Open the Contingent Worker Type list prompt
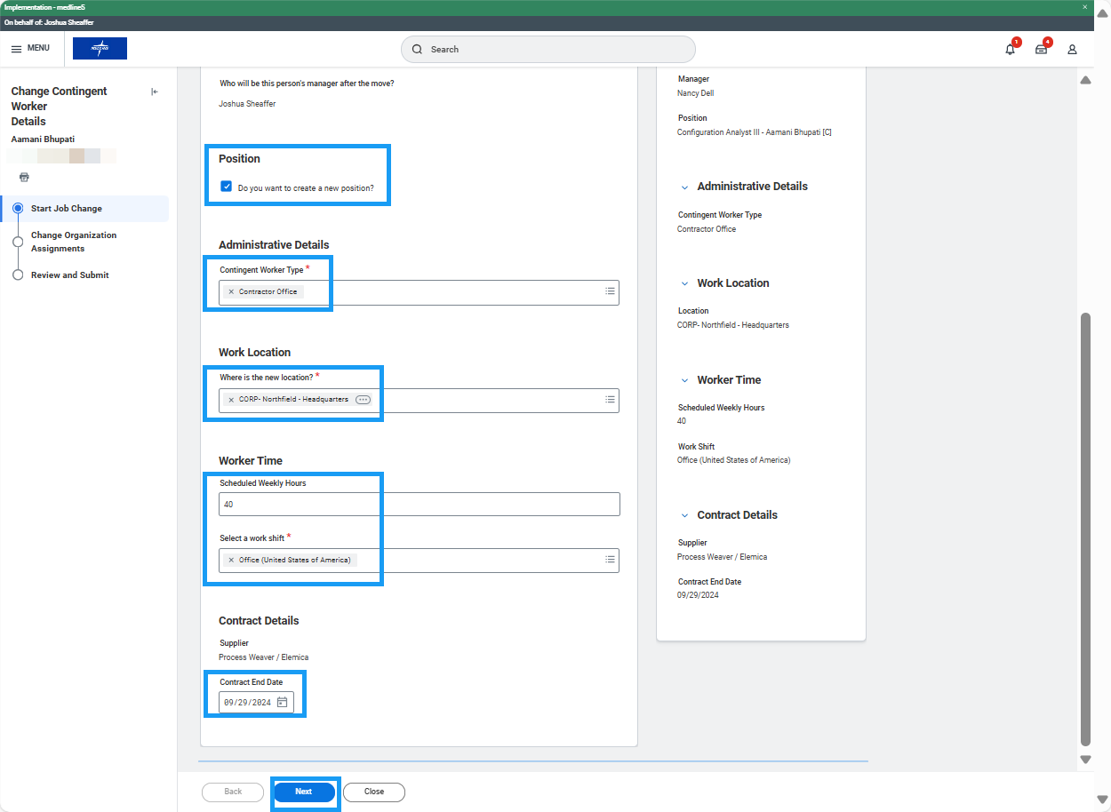Image resolution: width=1111 pixels, height=812 pixels. tap(610, 291)
